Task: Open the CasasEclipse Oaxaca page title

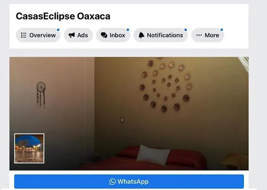Action: point(63,16)
